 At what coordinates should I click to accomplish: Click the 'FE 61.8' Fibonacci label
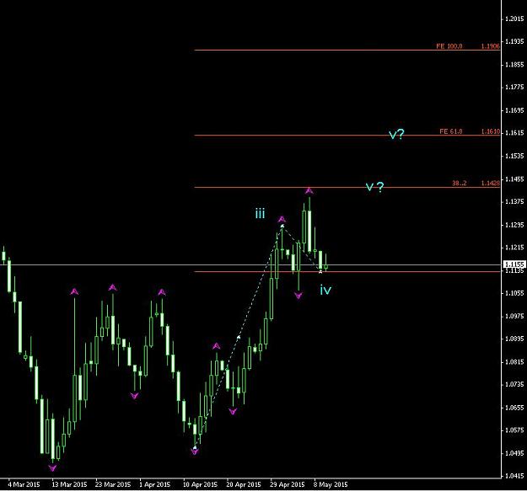click(x=451, y=131)
